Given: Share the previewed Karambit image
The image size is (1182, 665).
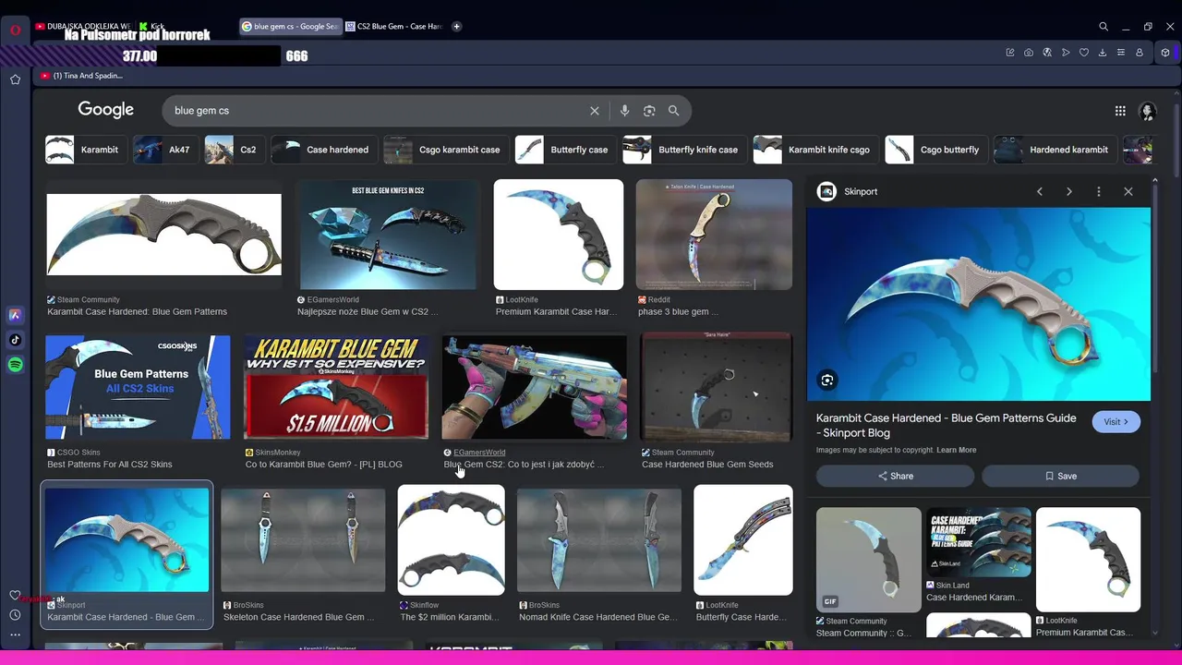Looking at the screenshot, I should [895, 476].
